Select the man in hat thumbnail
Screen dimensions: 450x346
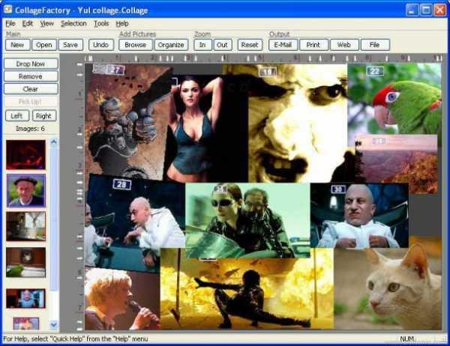[x=26, y=191]
